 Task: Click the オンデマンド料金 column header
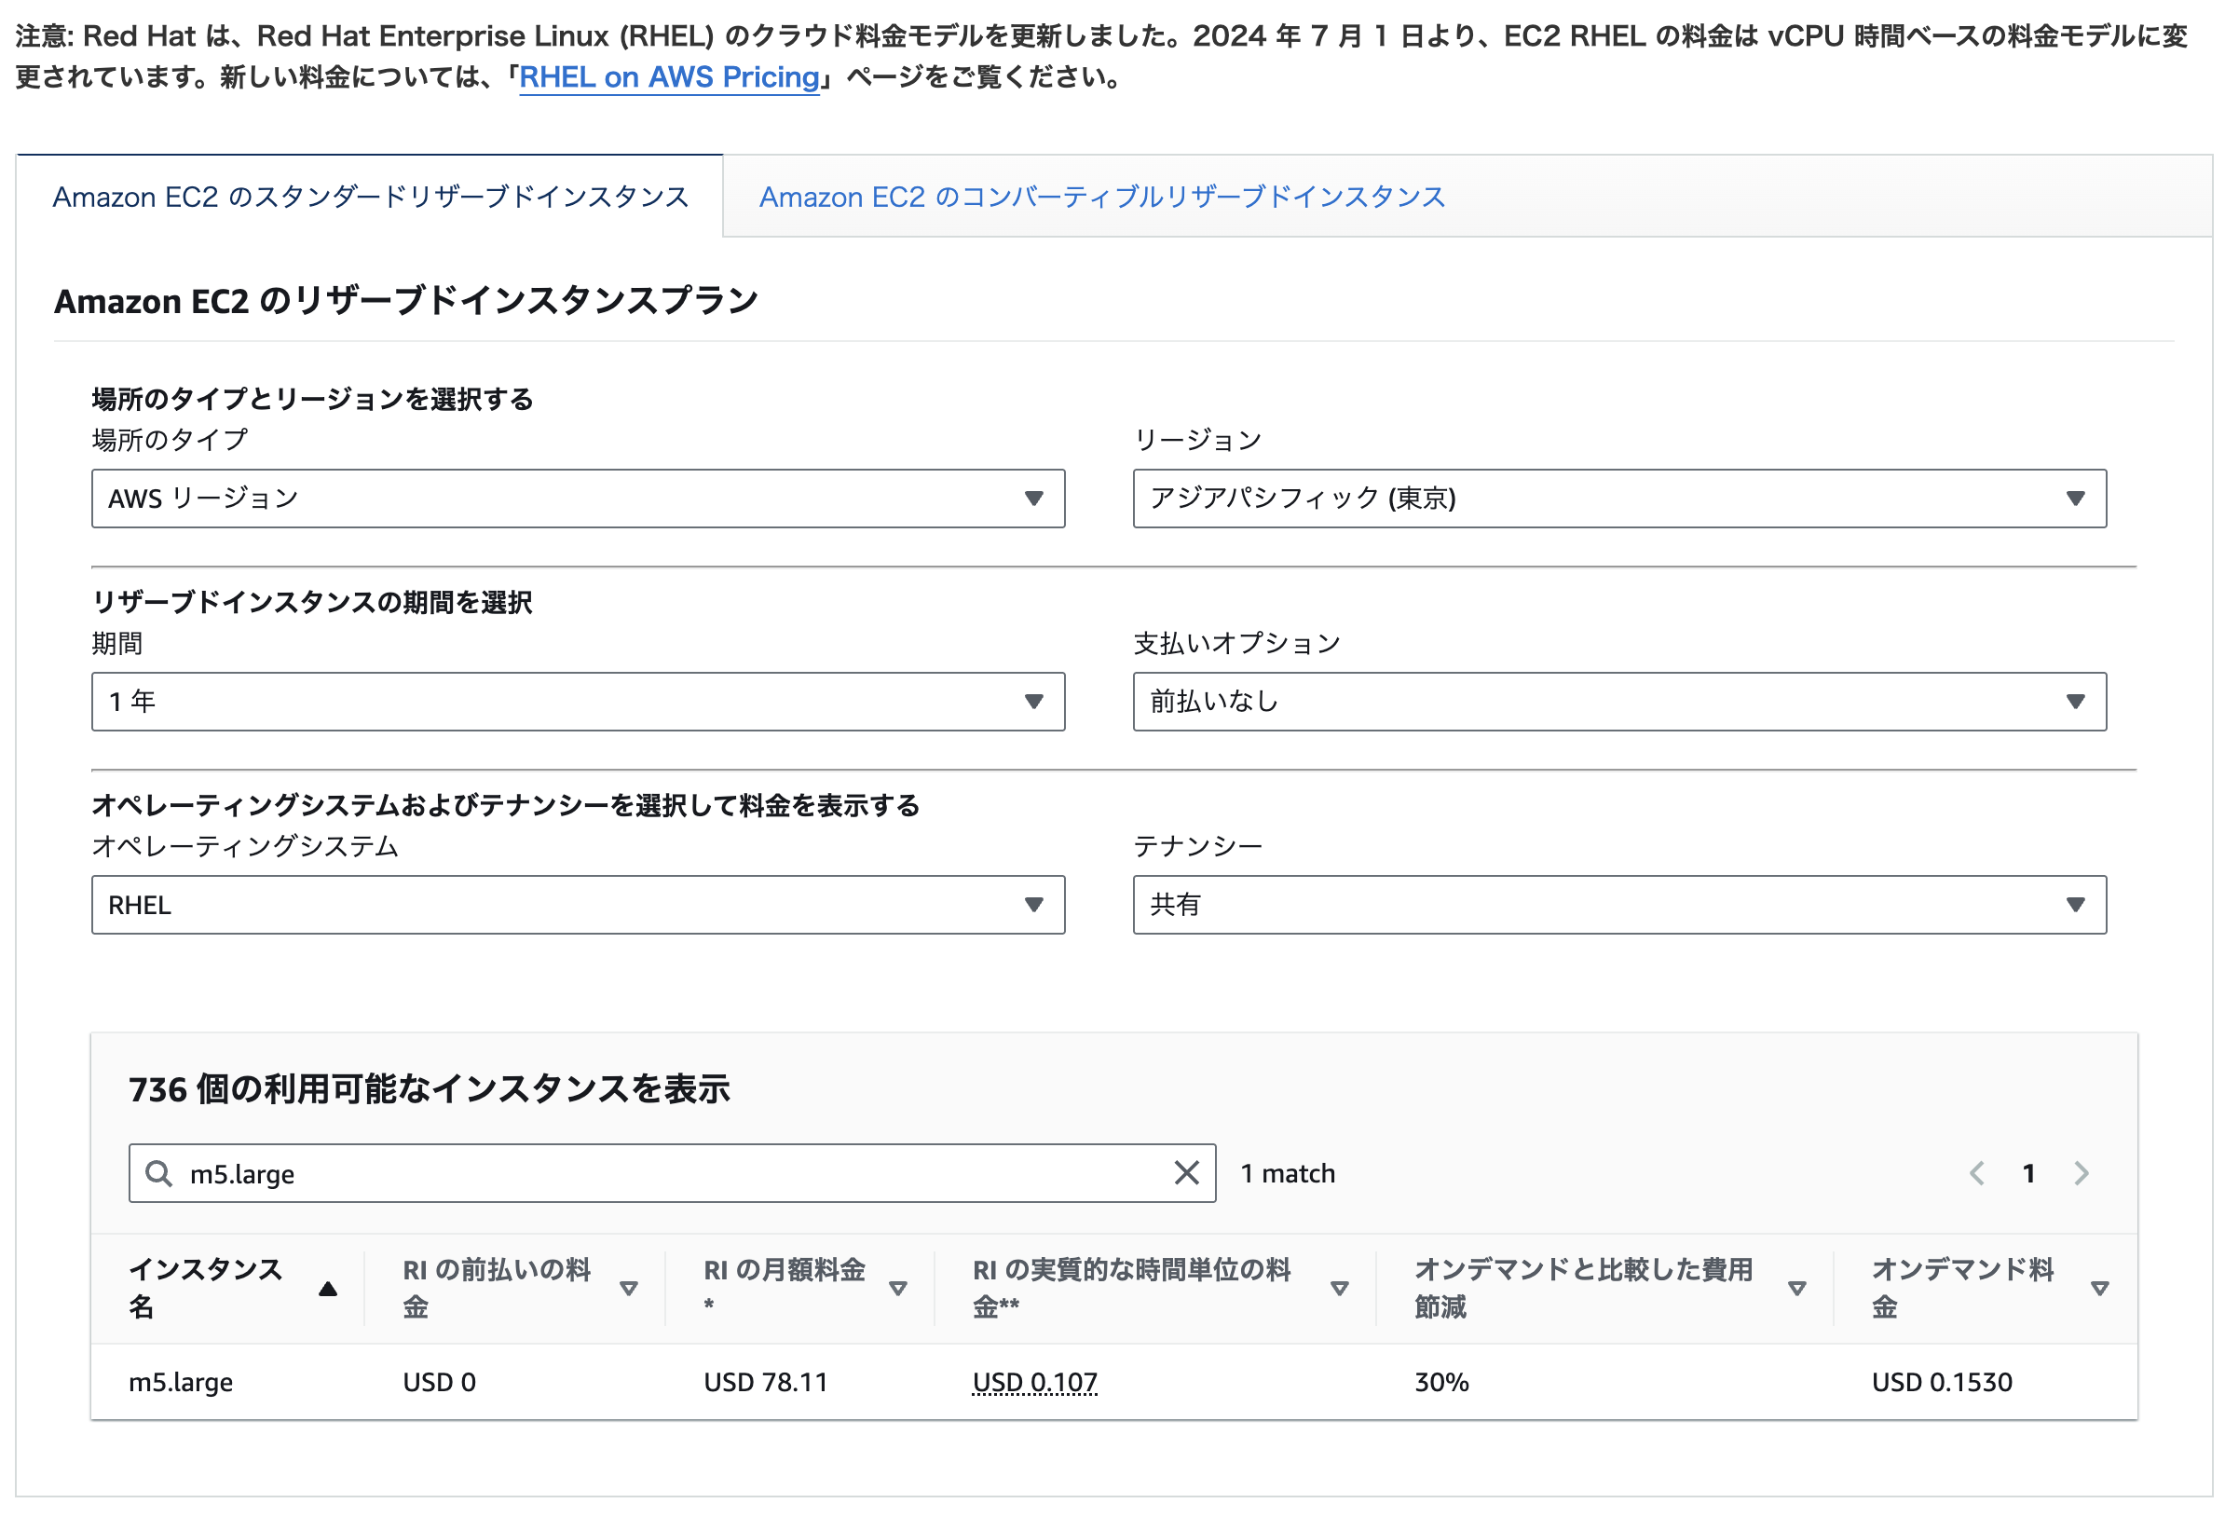pos(1962,1288)
